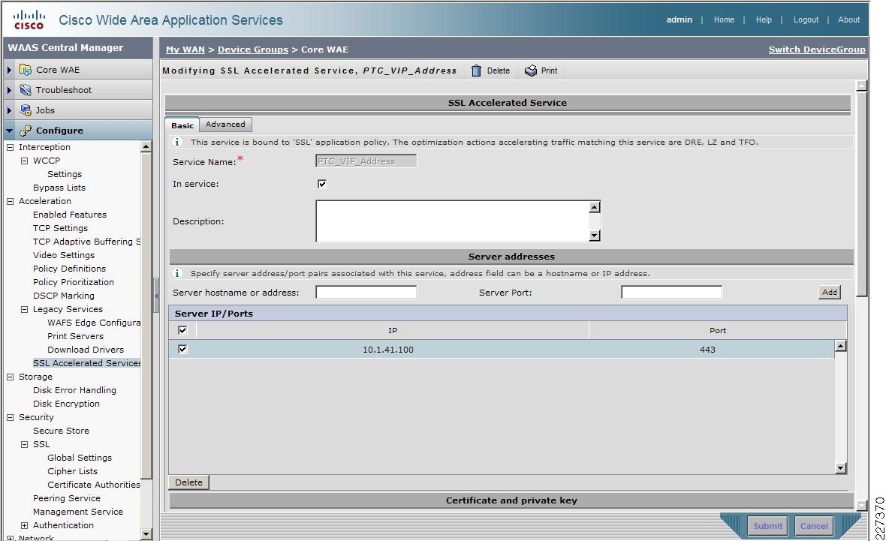The width and height of the screenshot is (886, 541).
Task: Focus the Server hostname or address field
Action: coord(366,292)
